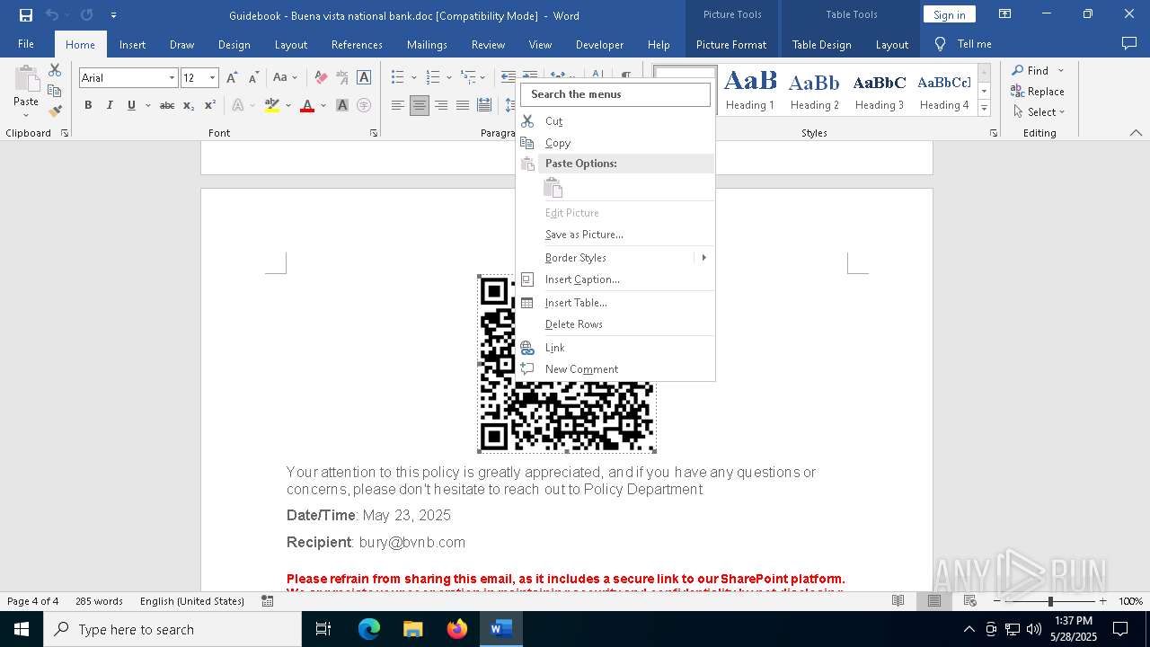Open the numbering list dropdown arrow
Screen dimensions: 1150x647
pos(448,78)
